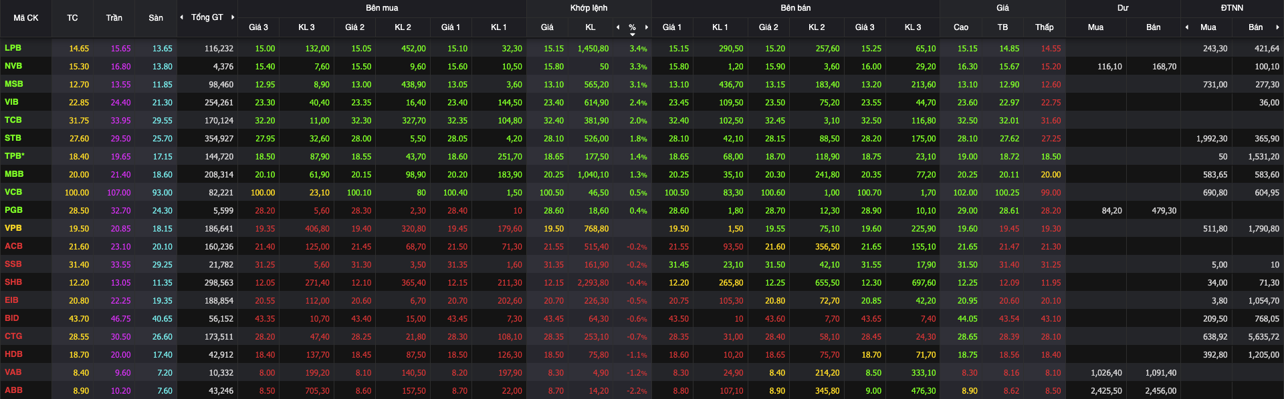Click the Thấp price column header
Screen dimensions: 1284x399
coord(1045,27)
